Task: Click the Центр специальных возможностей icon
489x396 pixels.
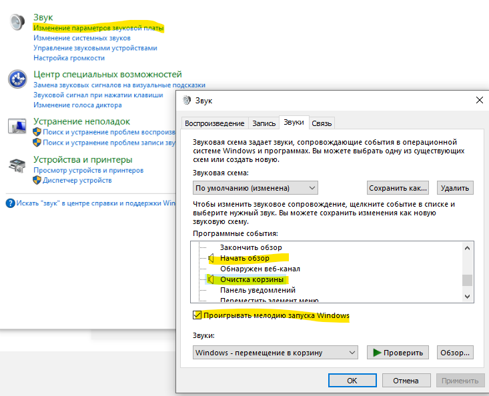Action: 17,79
